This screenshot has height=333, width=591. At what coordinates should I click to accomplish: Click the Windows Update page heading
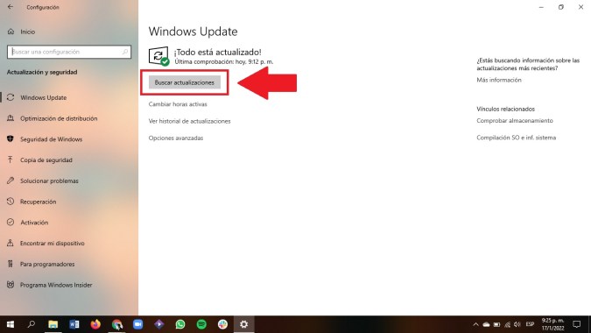(x=193, y=32)
